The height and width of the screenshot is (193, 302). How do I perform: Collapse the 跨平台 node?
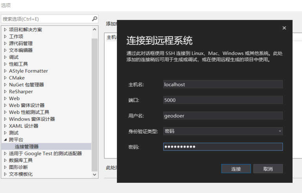point(5,139)
